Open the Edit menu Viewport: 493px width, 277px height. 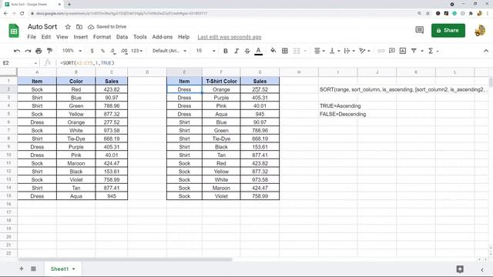[x=46, y=37]
